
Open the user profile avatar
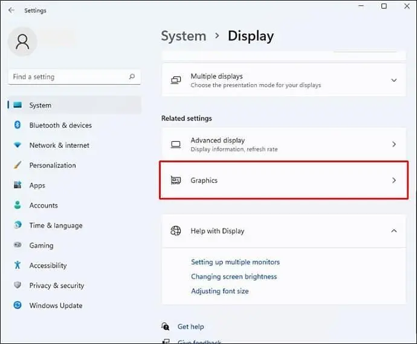[22, 42]
